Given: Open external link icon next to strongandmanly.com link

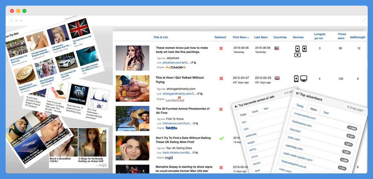Looking at the screenshot, I should point(198,94).
